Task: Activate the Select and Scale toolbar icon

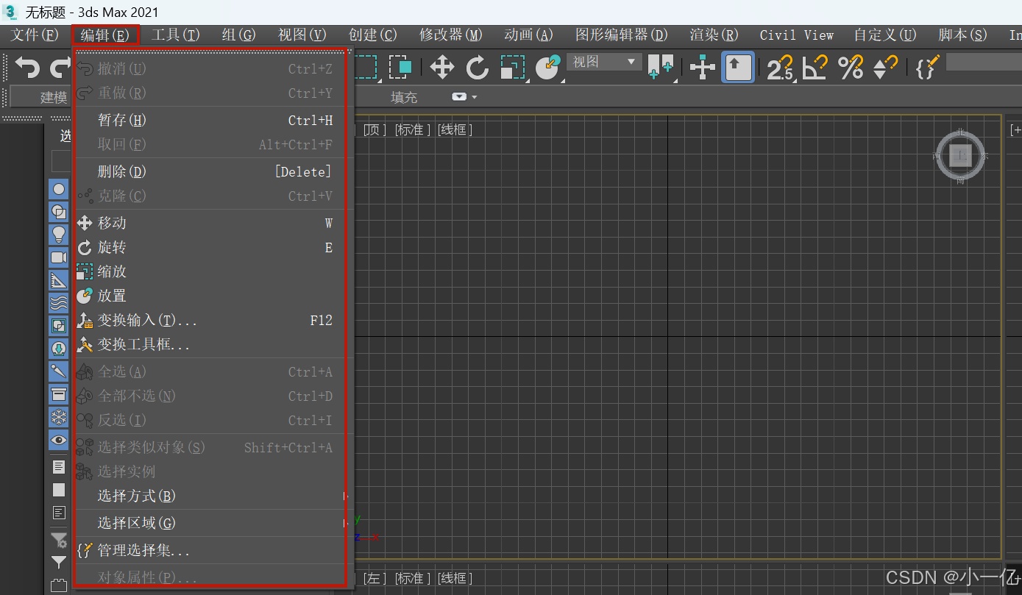Action: [513, 68]
